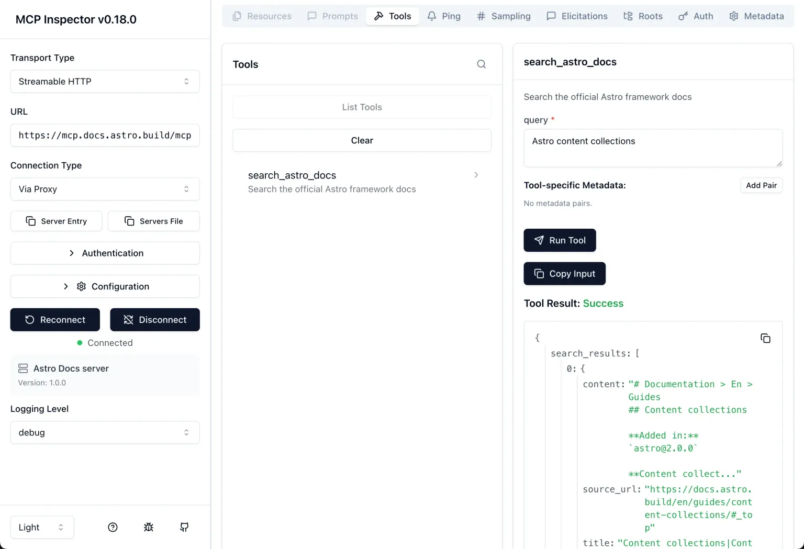Click the query text input field

pyautogui.click(x=653, y=148)
